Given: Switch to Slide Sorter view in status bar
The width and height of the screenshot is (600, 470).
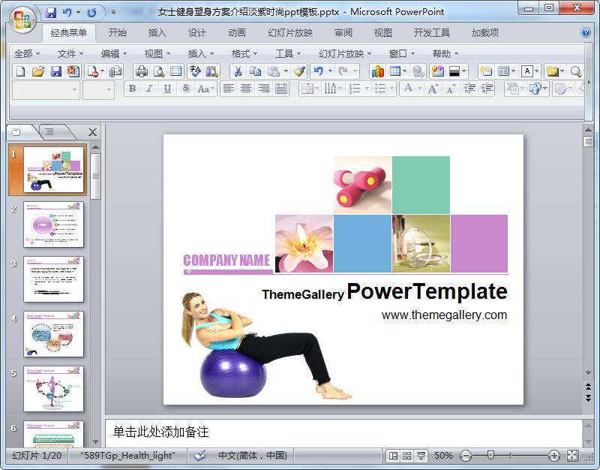Looking at the screenshot, I should point(406,456).
